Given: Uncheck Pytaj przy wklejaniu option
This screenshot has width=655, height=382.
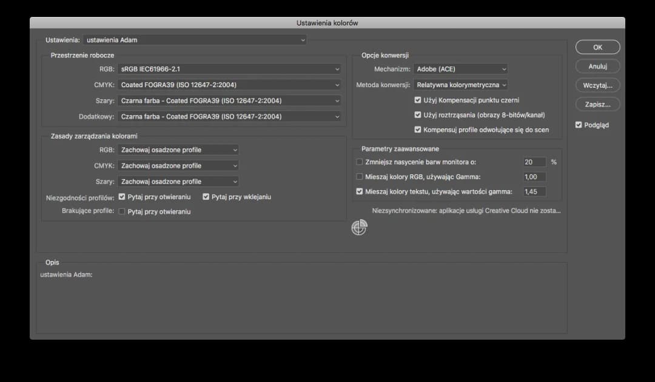Looking at the screenshot, I should pyautogui.click(x=206, y=197).
